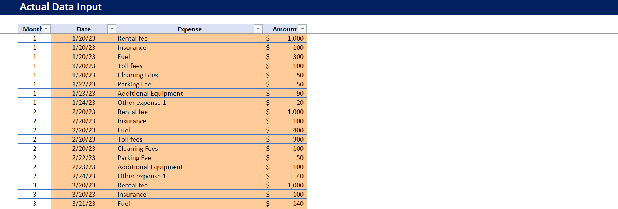Select the 2/20/23 Toll fees expense cell
618x209 pixels.
[x=189, y=139]
